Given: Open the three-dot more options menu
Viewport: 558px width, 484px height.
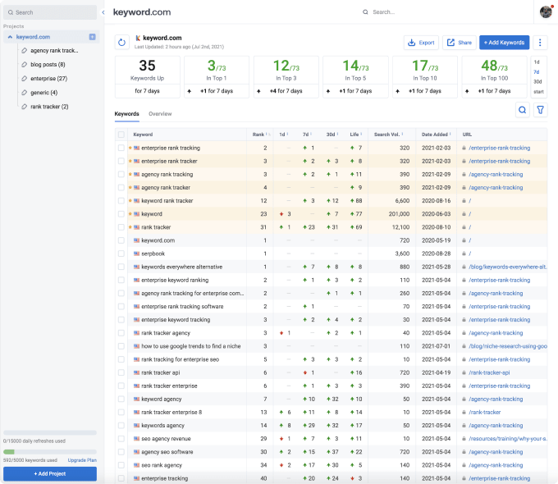Looking at the screenshot, I should pyautogui.click(x=541, y=42).
